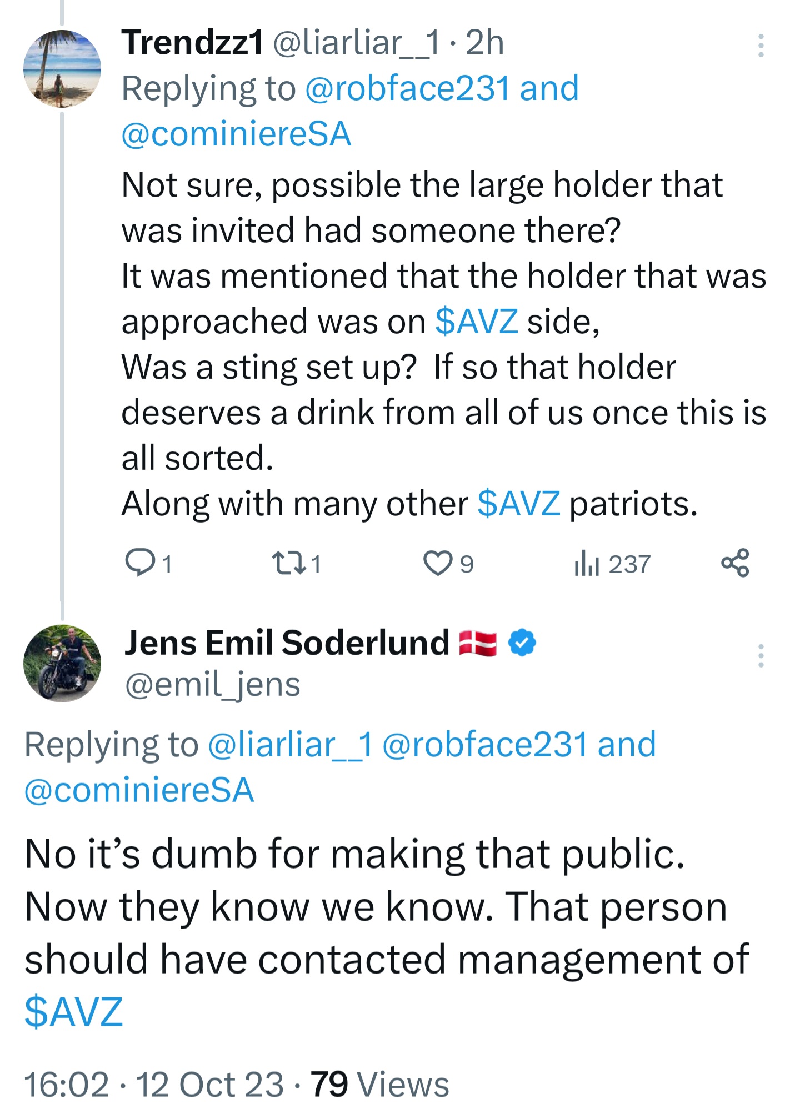Image resolution: width=800 pixels, height=1119 pixels.
Task: Open the $AVZ cashtag after "approached was on"
Action: 477,322
